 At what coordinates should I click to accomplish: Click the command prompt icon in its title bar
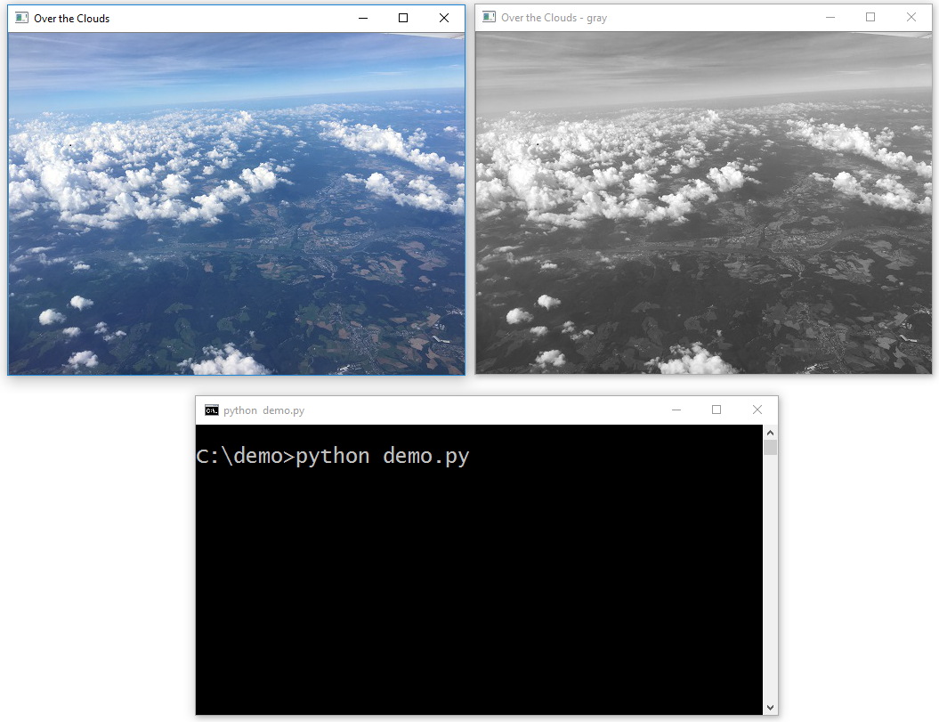[212, 410]
